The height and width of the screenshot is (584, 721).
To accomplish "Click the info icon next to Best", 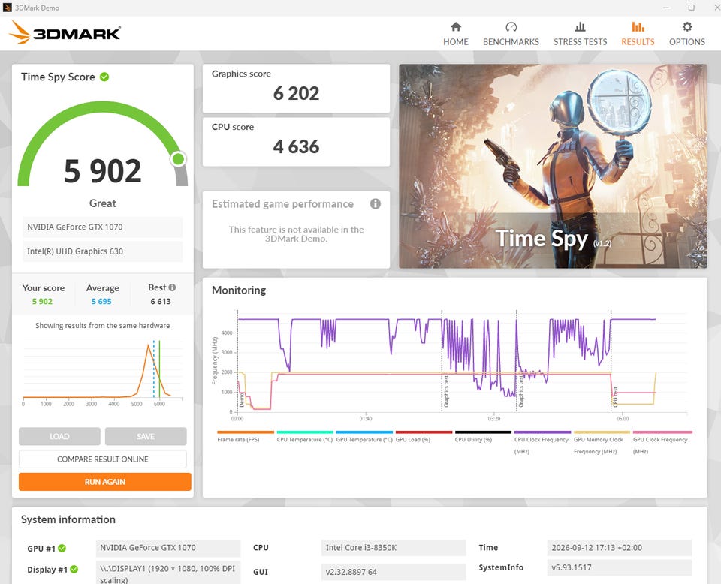I will tap(172, 287).
